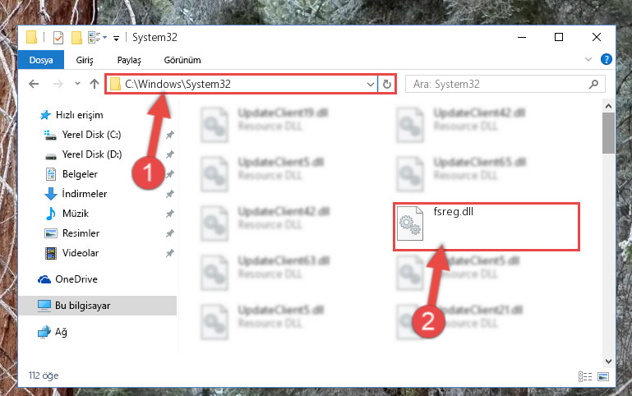
Task: Click the Properties checkmark icon in title bar
Action: [x=58, y=38]
